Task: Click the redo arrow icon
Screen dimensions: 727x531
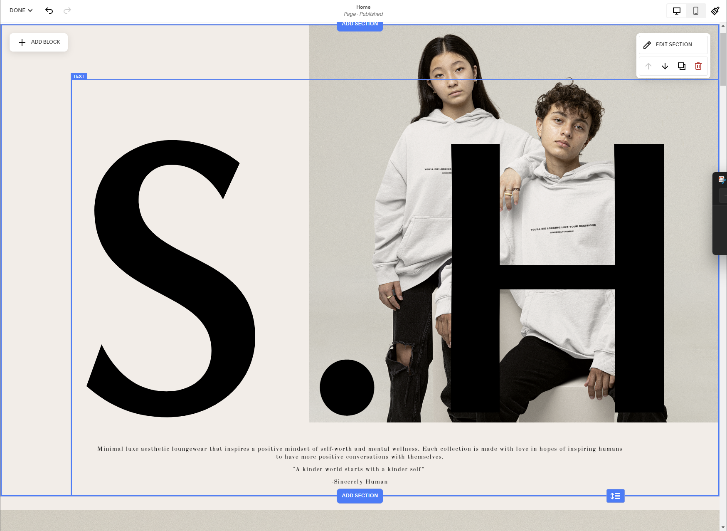Action: (x=67, y=10)
